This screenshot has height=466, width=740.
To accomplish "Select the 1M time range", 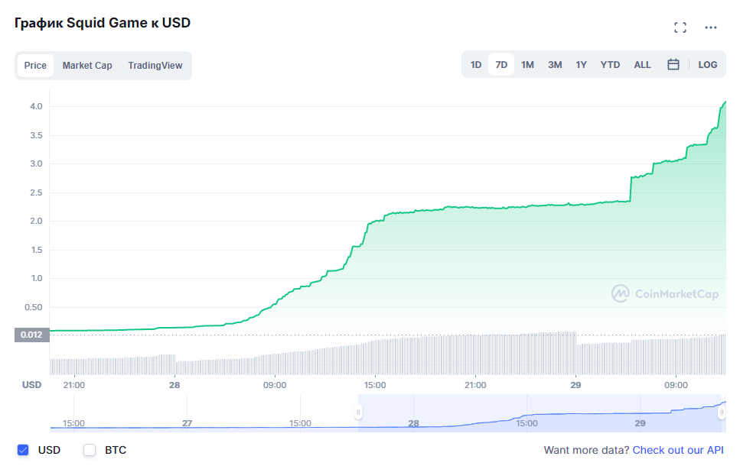I will (x=527, y=64).
